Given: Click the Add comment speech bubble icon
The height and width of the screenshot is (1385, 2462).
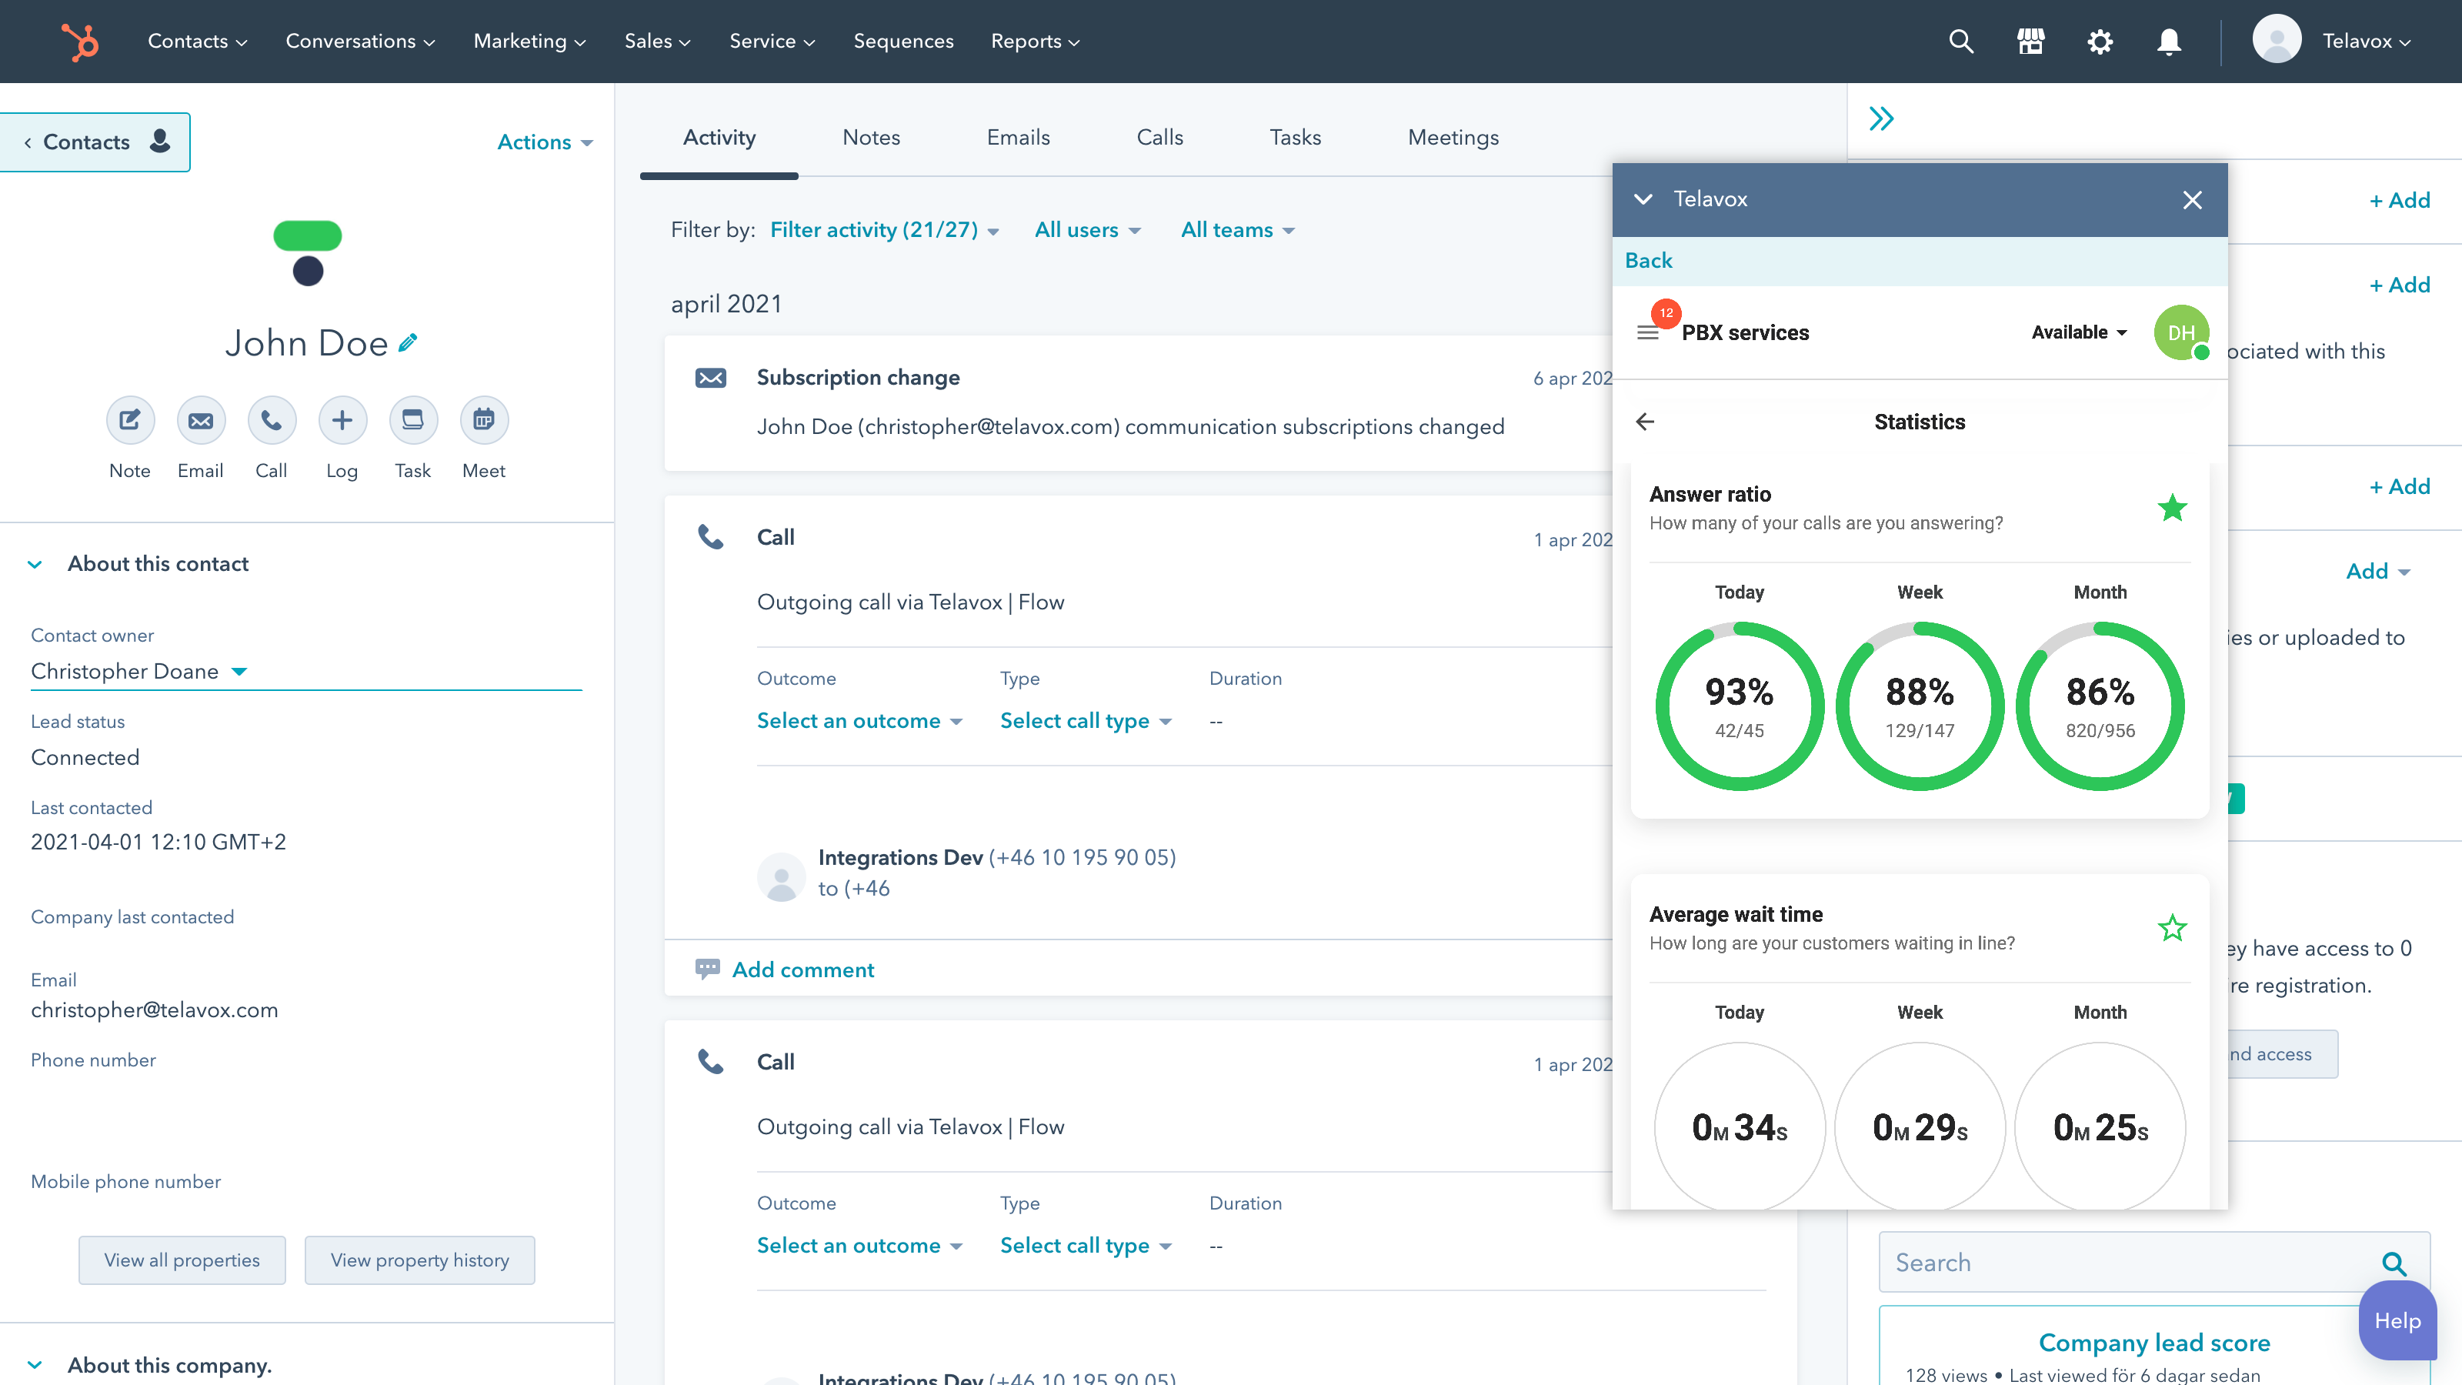Looking at the screenshot, I should (707, 969).
